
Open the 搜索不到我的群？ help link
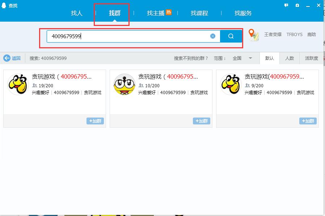pos(191,58)
